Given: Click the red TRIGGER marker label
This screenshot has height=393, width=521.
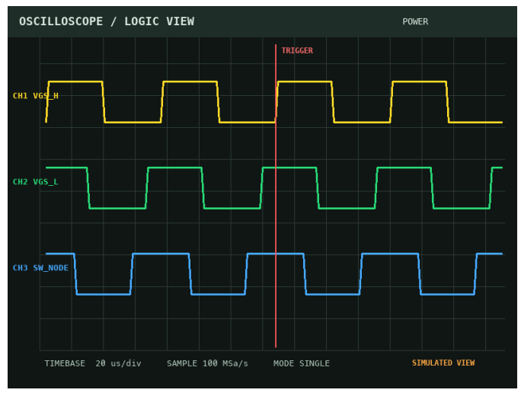Looking at the screenshot, I should click(x=297, y=50).
